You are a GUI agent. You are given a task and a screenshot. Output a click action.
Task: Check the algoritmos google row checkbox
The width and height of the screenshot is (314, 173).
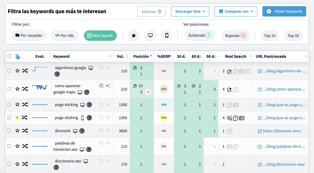(9, 70)
